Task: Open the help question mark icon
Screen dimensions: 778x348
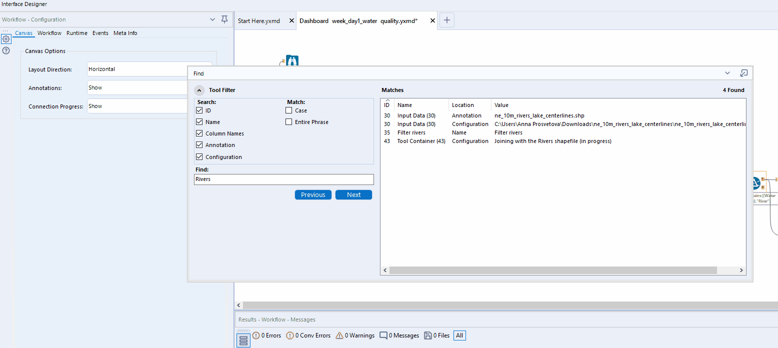Action: click(x=6, y=50)
